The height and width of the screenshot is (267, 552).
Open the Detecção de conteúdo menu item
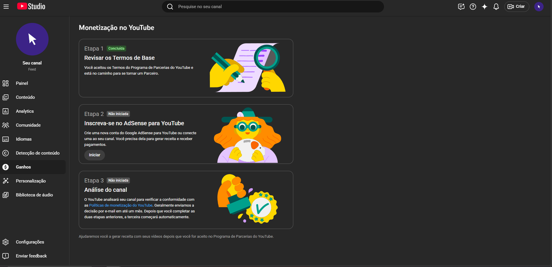click(33, 153)
